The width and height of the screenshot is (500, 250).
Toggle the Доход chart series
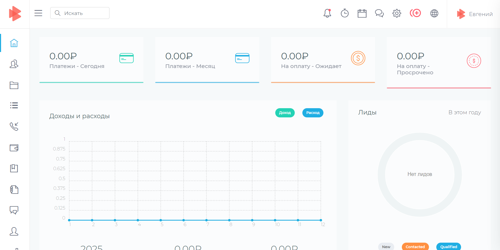[x=285, y=113]
